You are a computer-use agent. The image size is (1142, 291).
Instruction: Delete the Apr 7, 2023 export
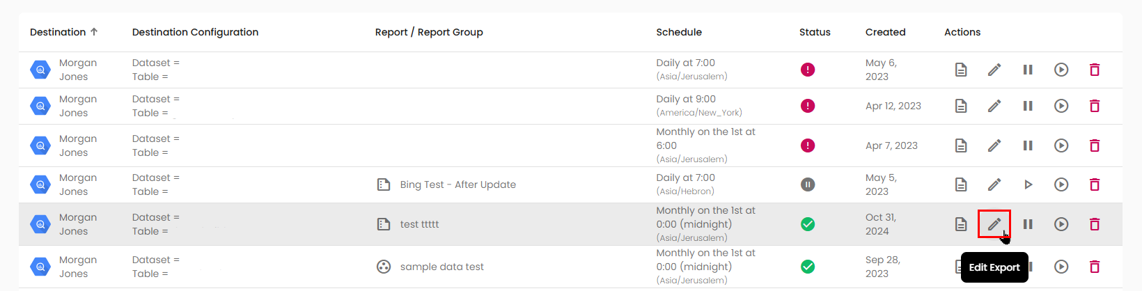[1094, 145]
